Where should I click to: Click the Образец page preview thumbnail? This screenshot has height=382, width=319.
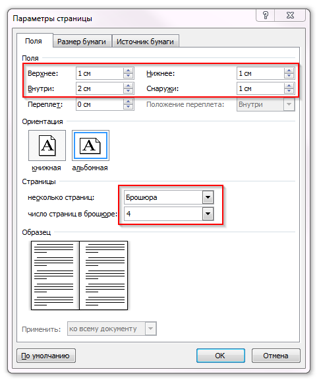point(79,276)
